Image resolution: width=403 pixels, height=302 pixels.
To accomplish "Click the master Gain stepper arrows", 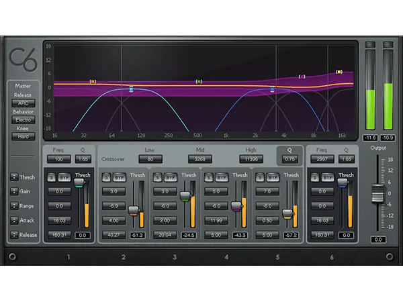I will click(x=14, y=191).
